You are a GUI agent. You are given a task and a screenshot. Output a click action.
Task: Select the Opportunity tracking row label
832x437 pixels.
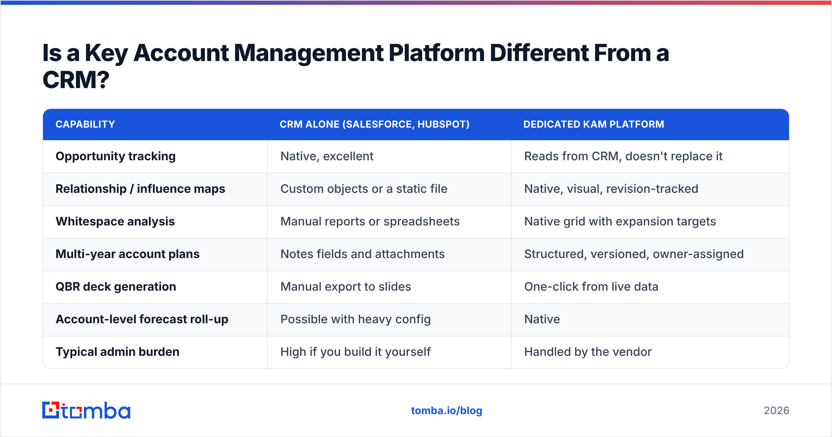tap(115, 156)
